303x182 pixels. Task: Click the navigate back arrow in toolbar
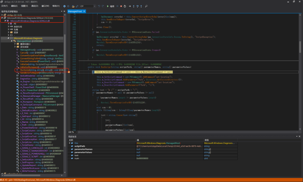[x=65, y=6]
